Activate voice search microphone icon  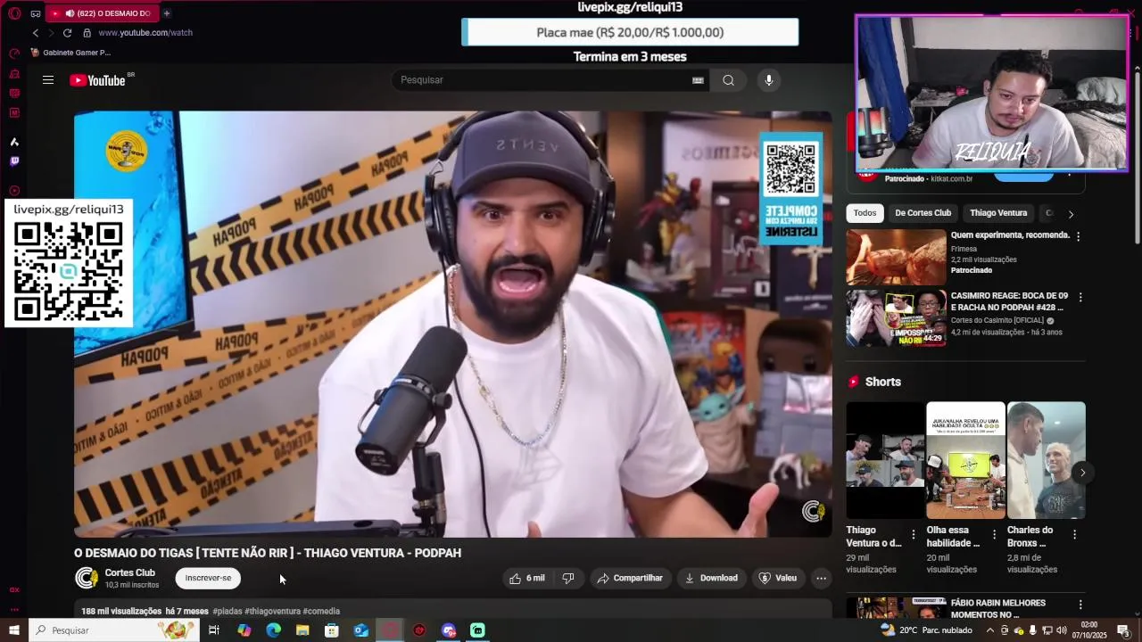click(x=768, y=80)
